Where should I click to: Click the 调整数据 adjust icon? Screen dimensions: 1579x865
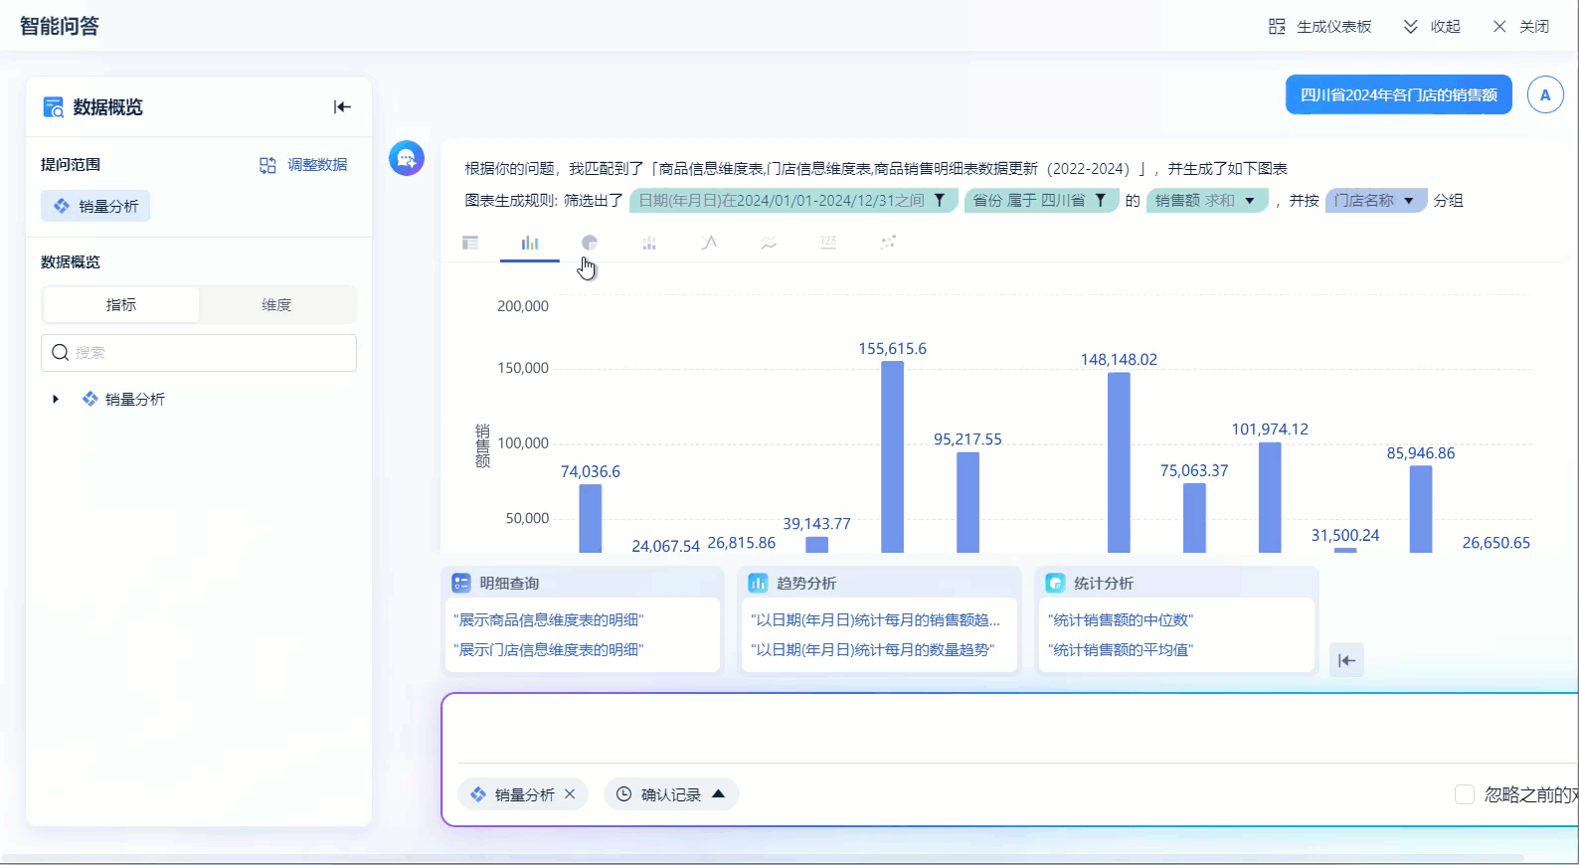(267, 165)
